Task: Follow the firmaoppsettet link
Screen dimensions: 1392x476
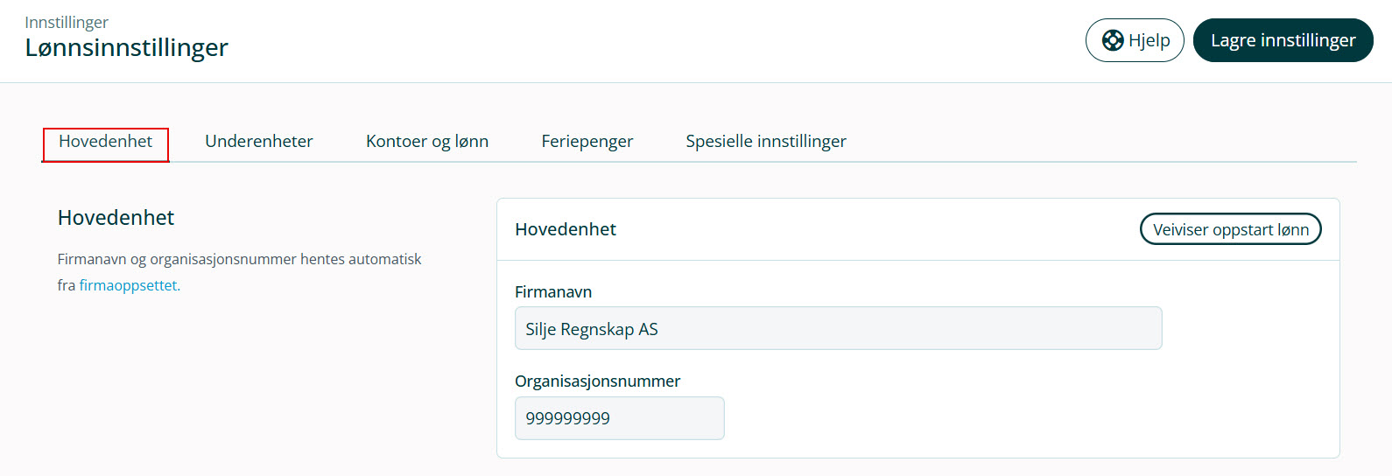Action: (130, 285)
